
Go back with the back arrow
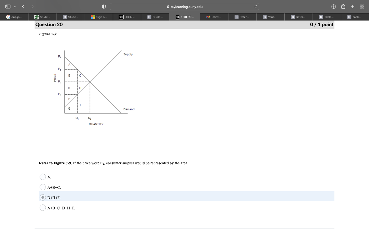tap(23, 6)
